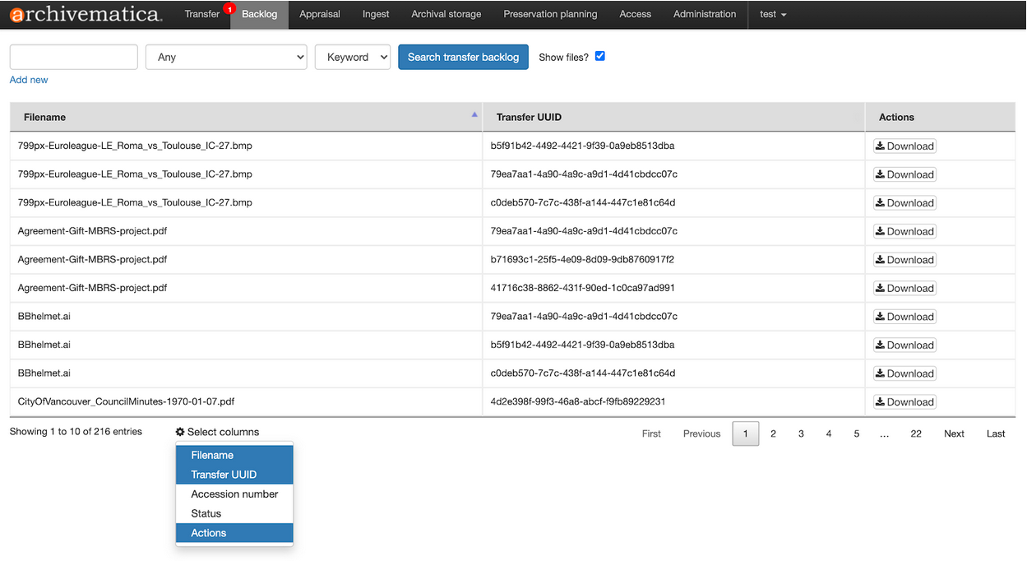Open the Archival storage tab
The image size is (1027, 561).
point(446,14)
